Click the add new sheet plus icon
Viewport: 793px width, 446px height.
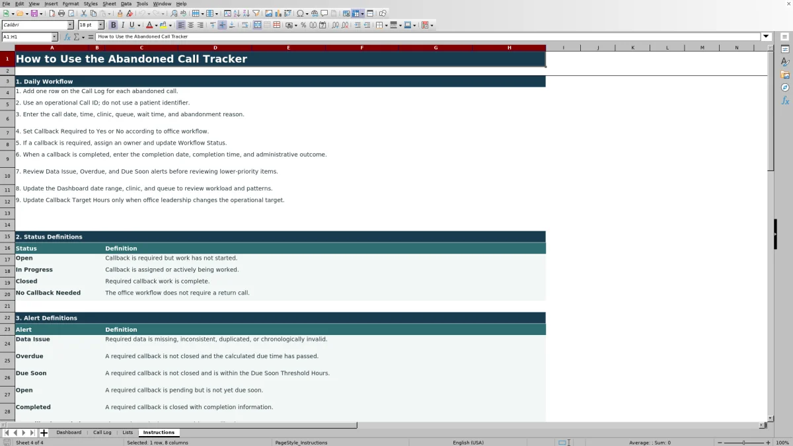[x=44, y=433]
